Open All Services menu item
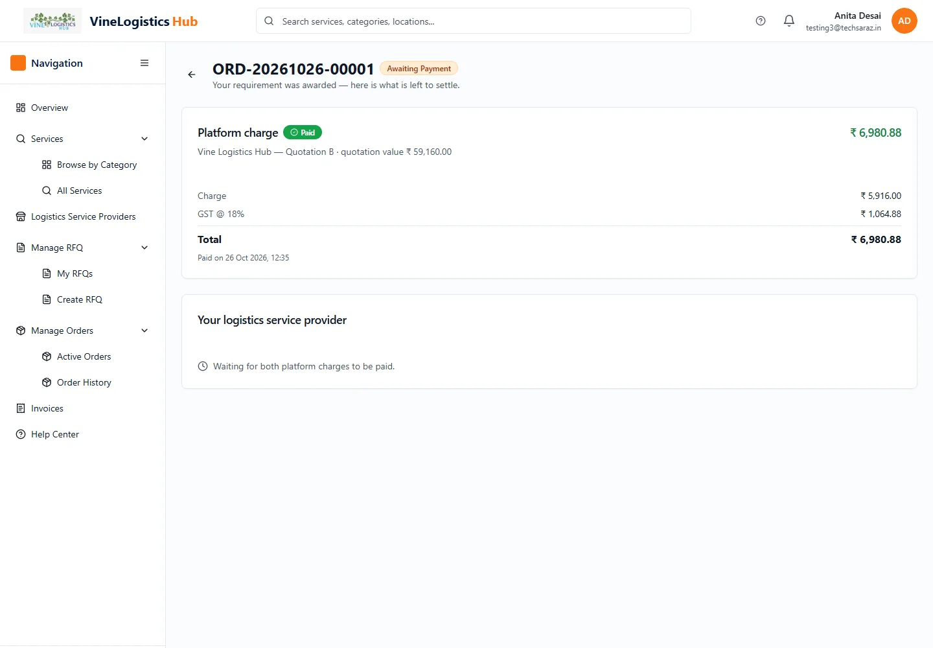This screenshot has height=648, width=933. point(96,191)
